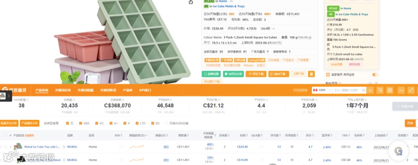Click the Q&A下载 button
The image size is (418, 165).
click(279, 74)
